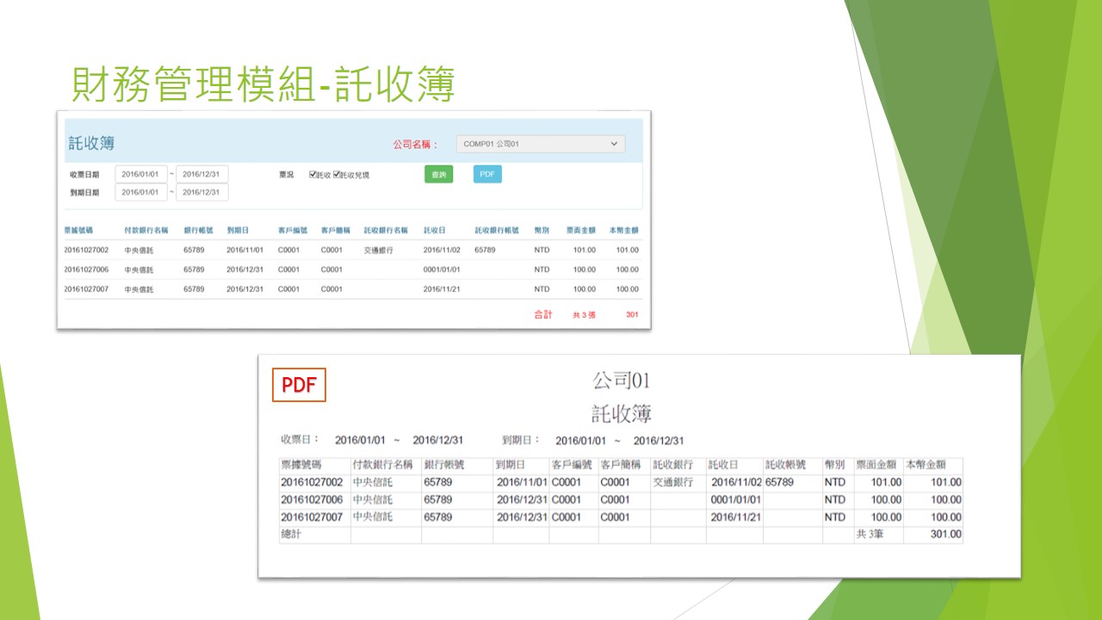Viewport: 1102px width, 620px height.
Task: Click the 收票日期 end date field
Action: 202,174
